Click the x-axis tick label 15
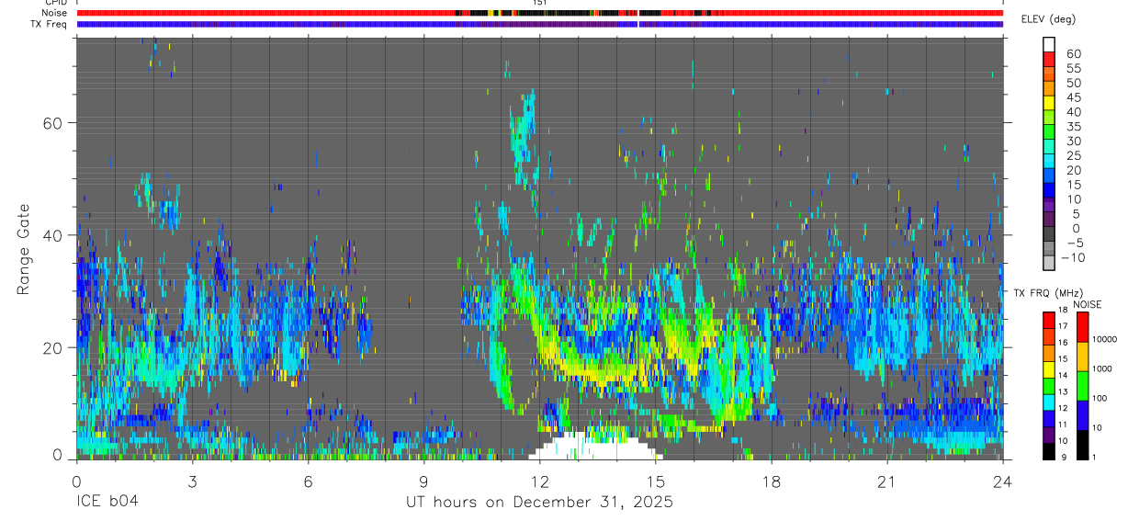Screen dimensions: 1128x521 point(656,481)
